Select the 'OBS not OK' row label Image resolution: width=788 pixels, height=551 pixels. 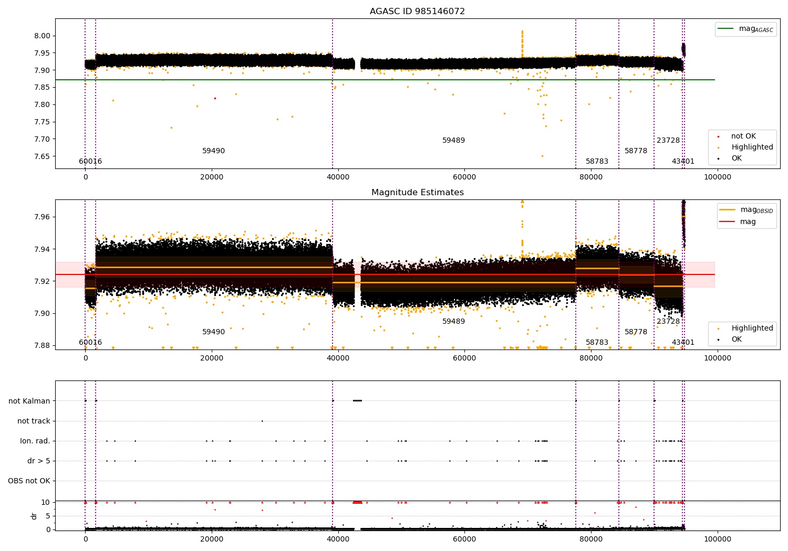click(29, 481)
